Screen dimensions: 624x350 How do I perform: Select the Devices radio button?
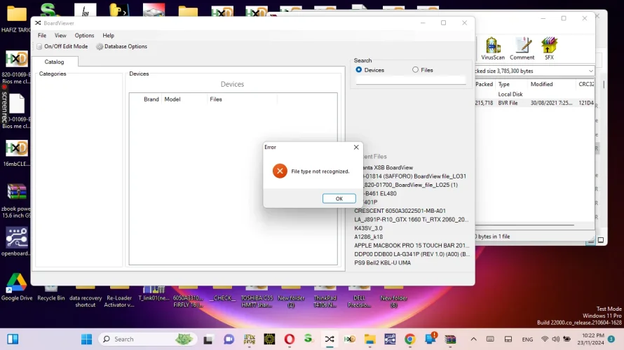(360, 70)
